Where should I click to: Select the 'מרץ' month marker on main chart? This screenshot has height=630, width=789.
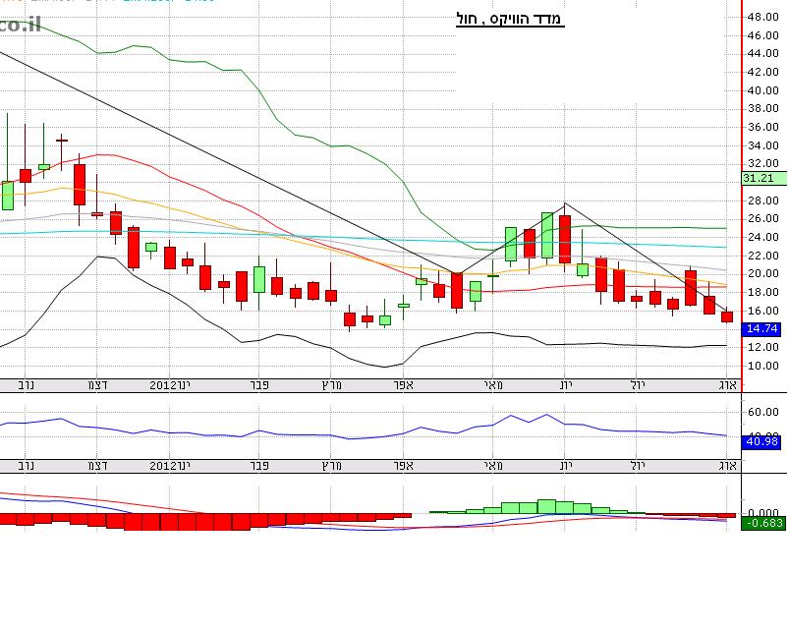click(x=329, y=384)
